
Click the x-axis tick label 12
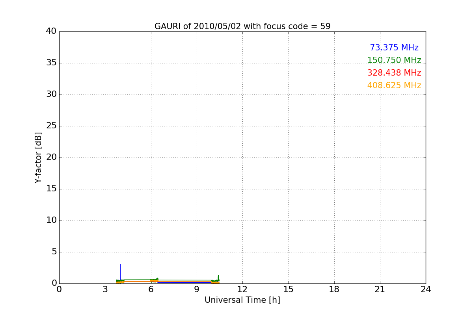pos(242,289)
